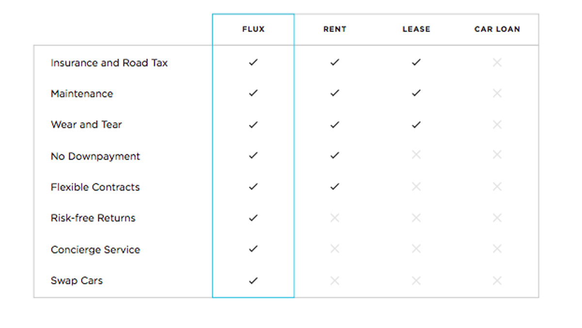Click the Insurance and Road Tax row label
Screen dimensions: 582x328
[109, 63]
